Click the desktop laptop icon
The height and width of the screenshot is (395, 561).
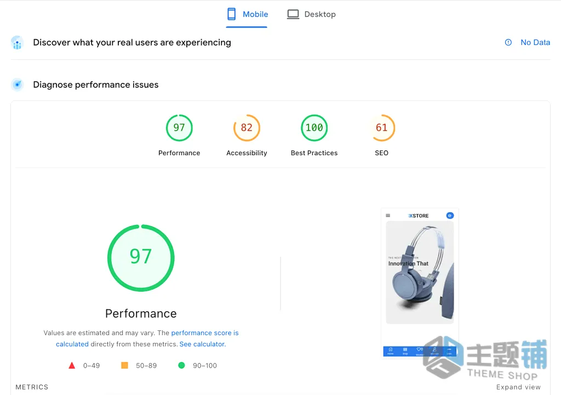coord(293,14)
